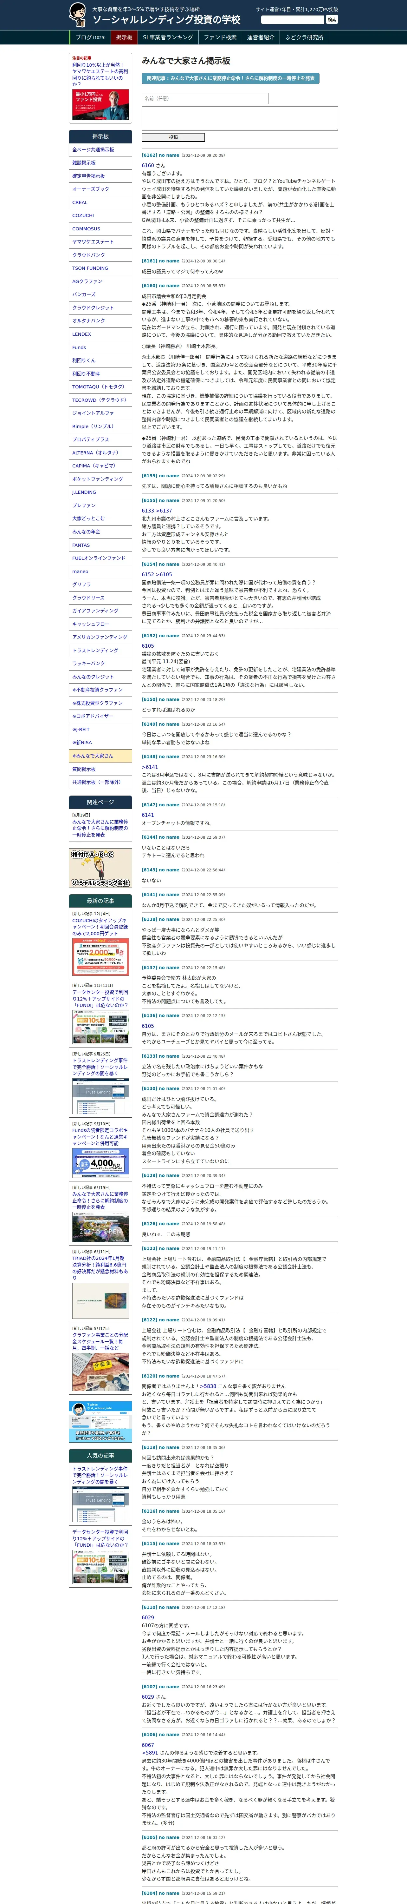
Task: Click reply anchor 6160 in post 6162
Action: coord(148,166)
